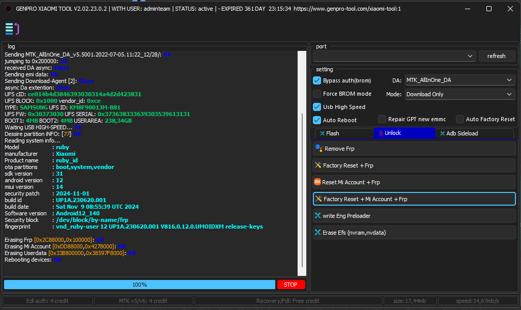The image size is (521, 310).
Task: Click the Model value ruby in log
Action: point(63,147)
